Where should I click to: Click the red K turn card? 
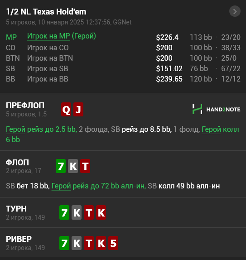tap(101, 212)
